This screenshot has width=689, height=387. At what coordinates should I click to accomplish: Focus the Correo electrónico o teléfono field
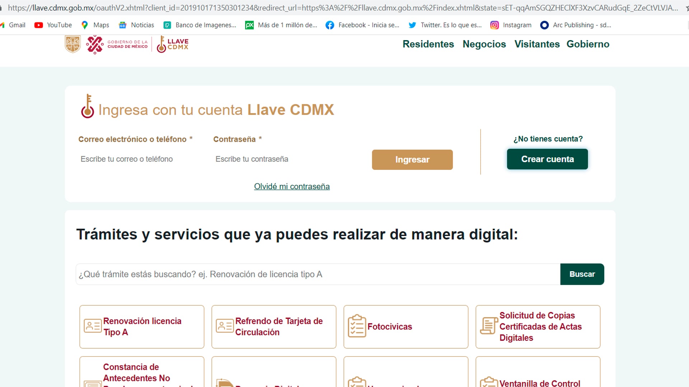(x=136, y=159)
